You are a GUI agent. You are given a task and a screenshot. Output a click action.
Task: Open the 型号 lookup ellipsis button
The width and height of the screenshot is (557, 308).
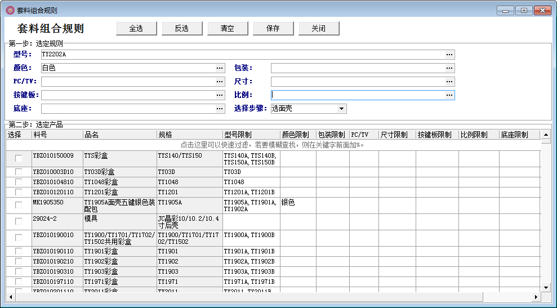449,55
